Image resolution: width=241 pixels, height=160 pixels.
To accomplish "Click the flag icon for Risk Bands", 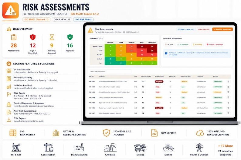I will [x=9, y=94].
